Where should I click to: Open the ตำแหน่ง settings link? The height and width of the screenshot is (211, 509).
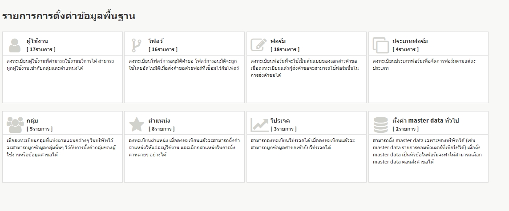pos(159,121)
